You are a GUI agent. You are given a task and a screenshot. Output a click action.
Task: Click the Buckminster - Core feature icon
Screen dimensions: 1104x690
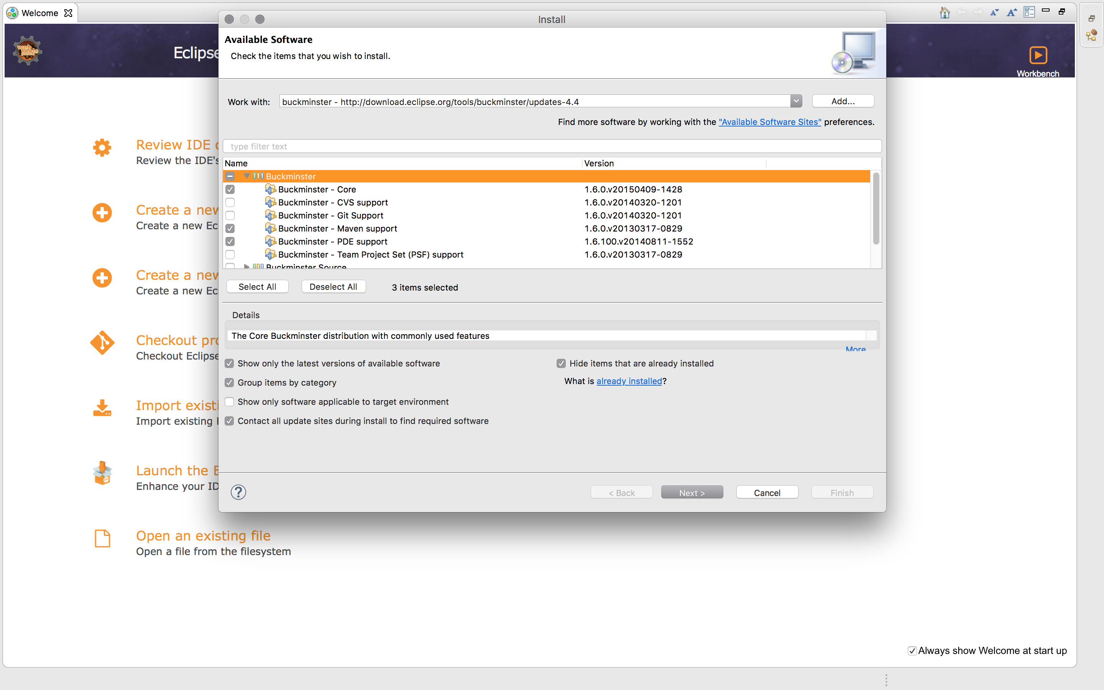point(271,189)
